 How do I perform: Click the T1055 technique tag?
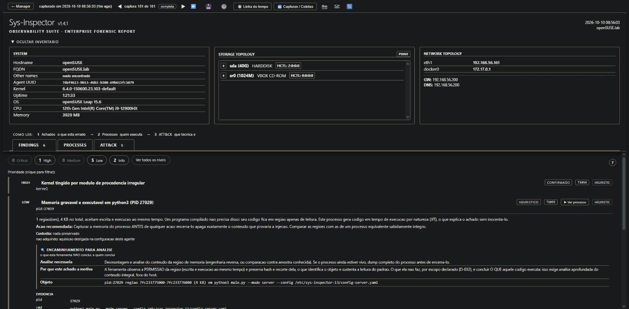551,202
